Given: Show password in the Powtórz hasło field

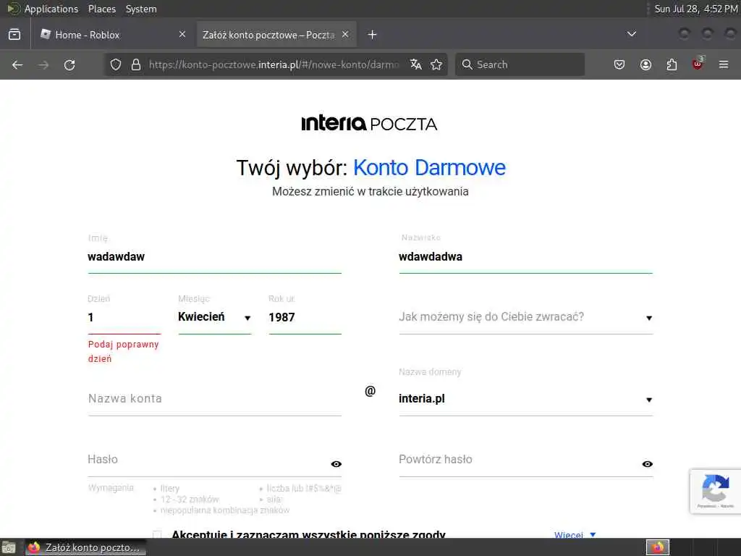Looking at the screenshot, I should click(x=648, y=464).
